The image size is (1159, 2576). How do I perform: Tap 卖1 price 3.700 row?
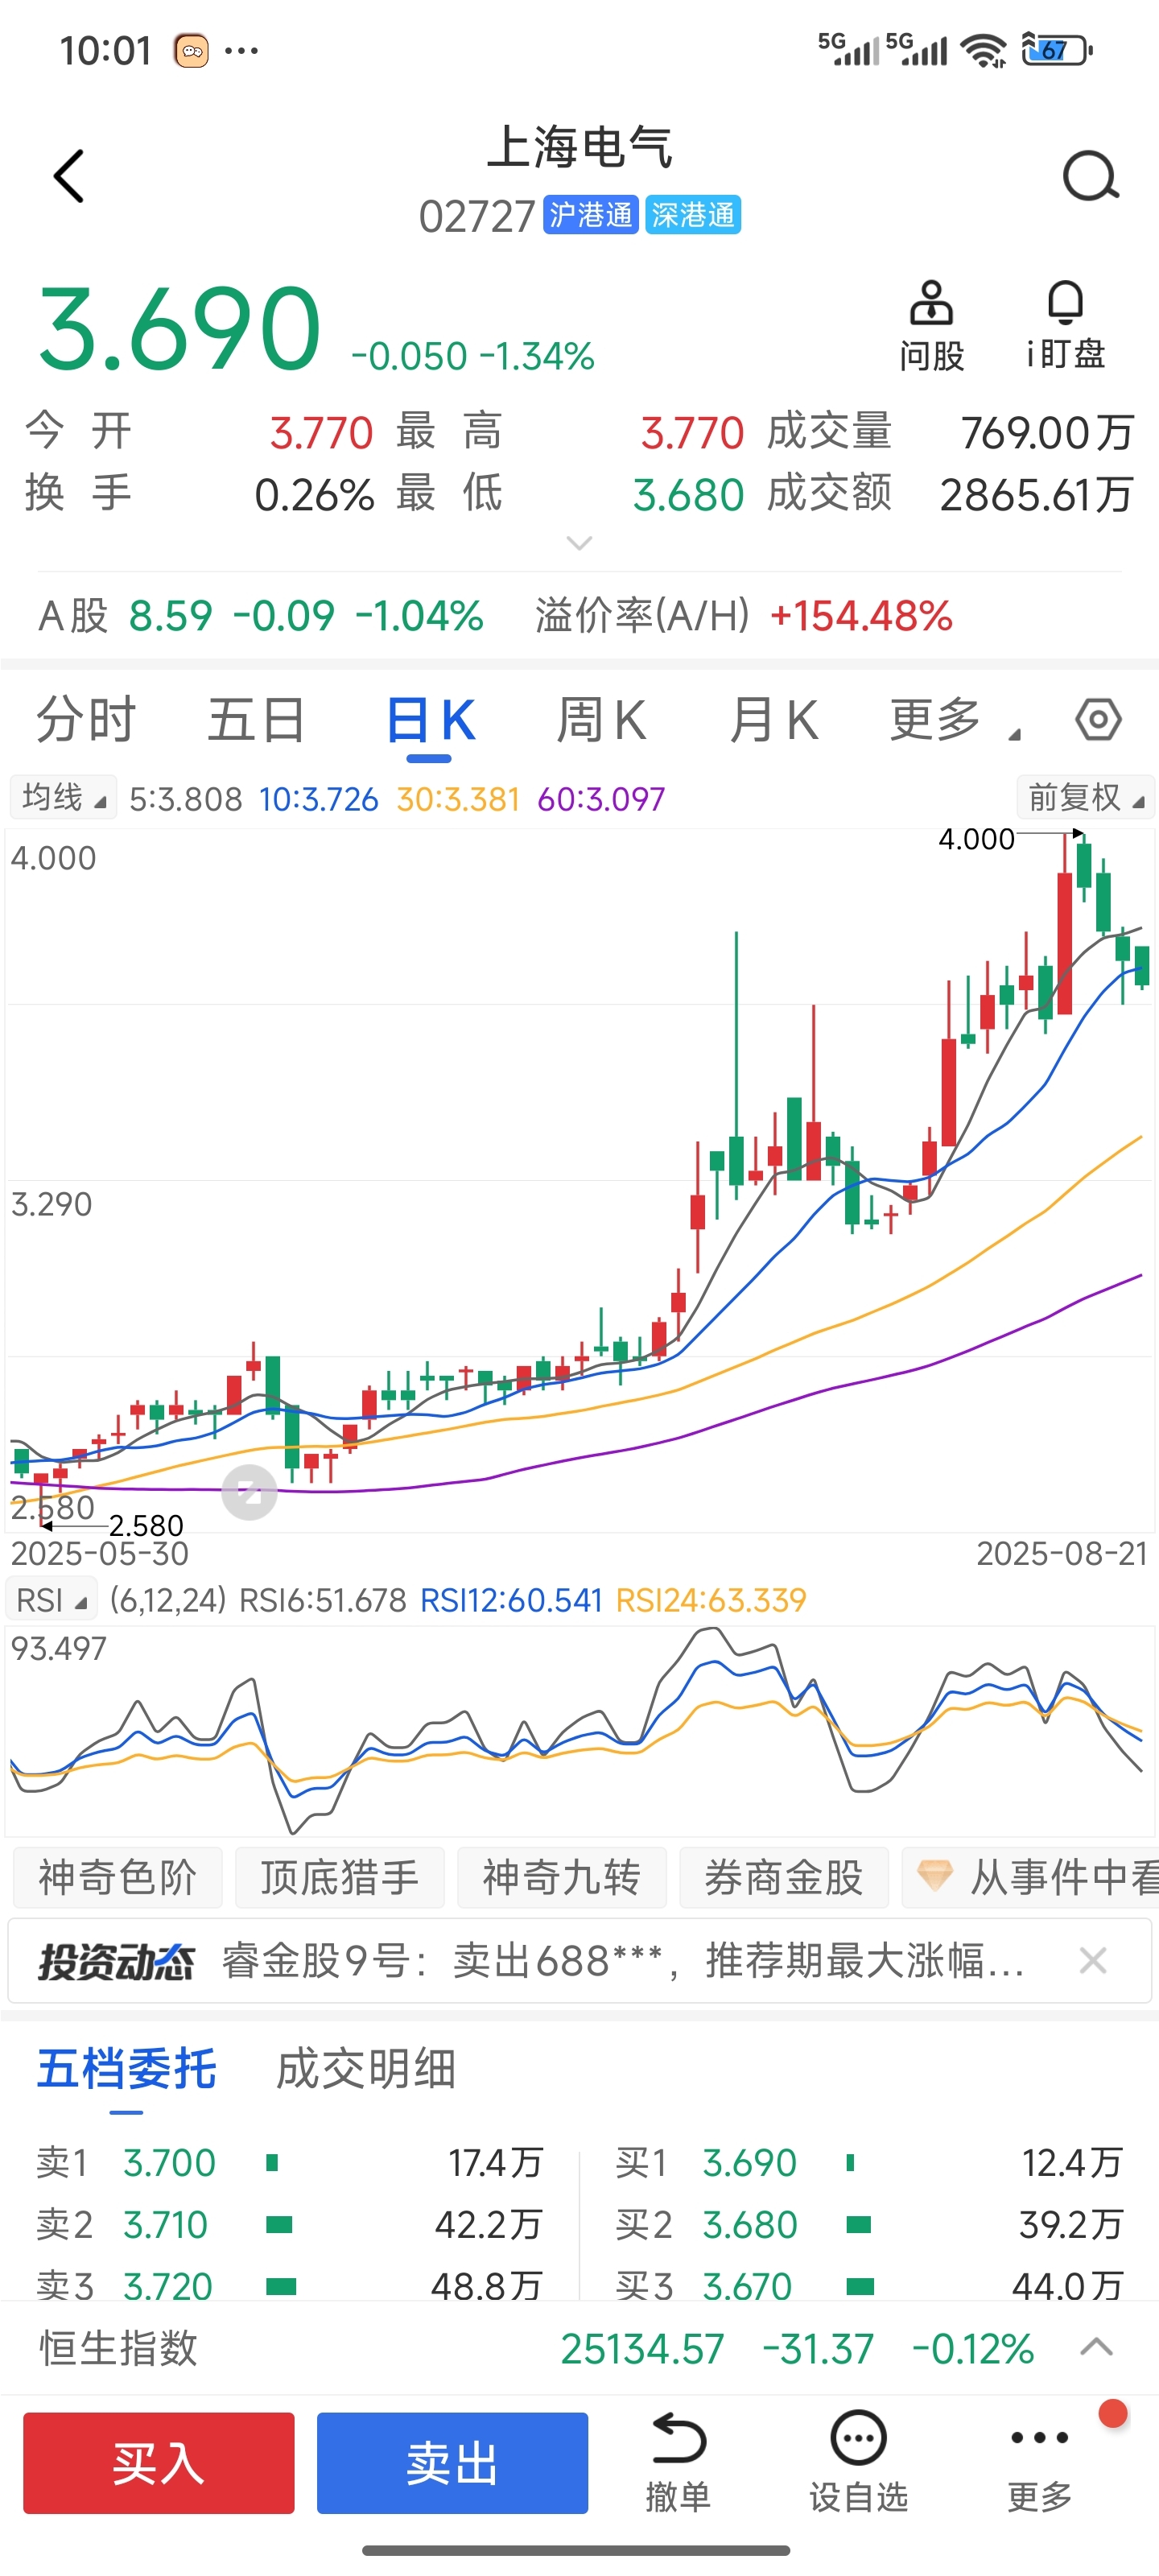(290, 2162)
